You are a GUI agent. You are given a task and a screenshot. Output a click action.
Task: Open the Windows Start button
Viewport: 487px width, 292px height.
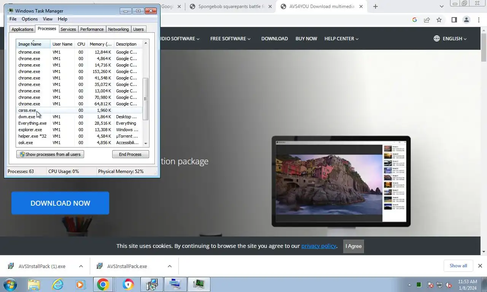(10, 284)
